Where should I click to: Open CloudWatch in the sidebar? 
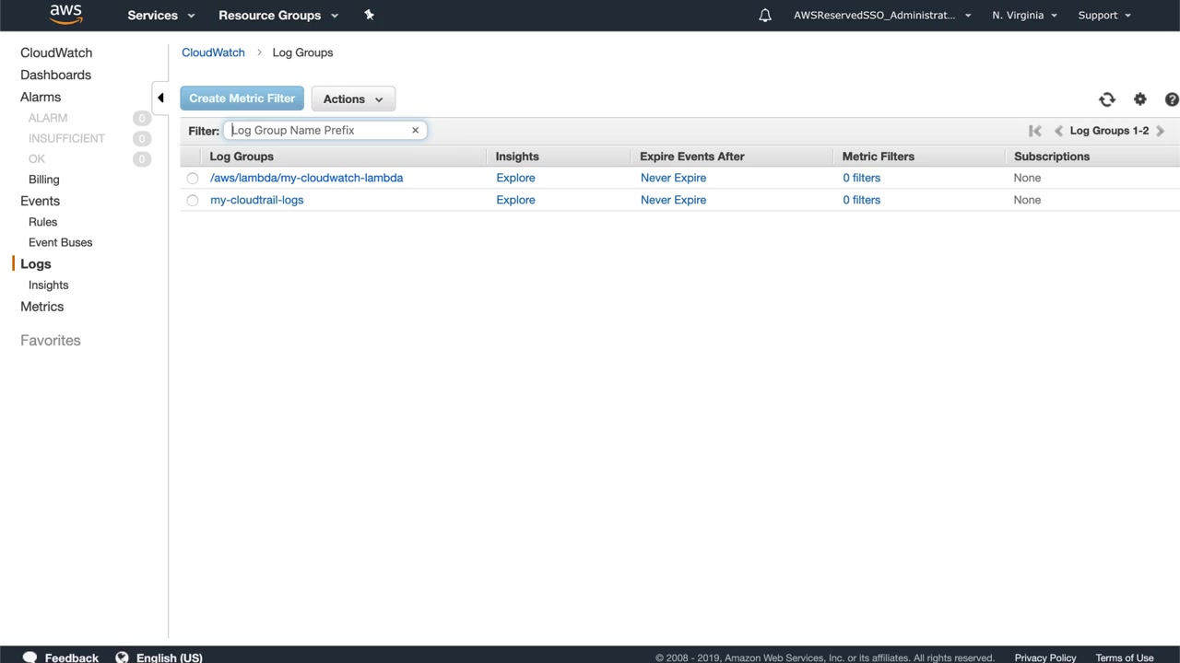[x=56, y=52]
